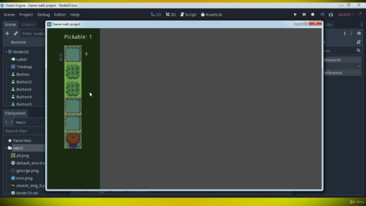Open the Scene menu
Screen dimensions: 366x206
coord(9,14)
